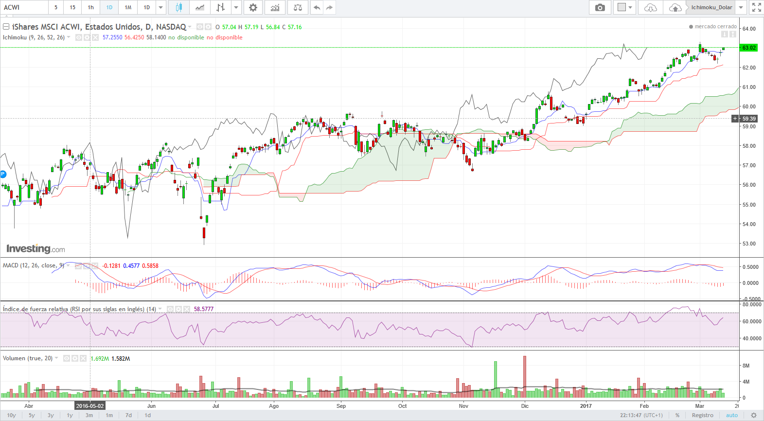Screen dimensions: 764x421
Task: Select the 5 minute interval
Action: (x=56, y=7)
